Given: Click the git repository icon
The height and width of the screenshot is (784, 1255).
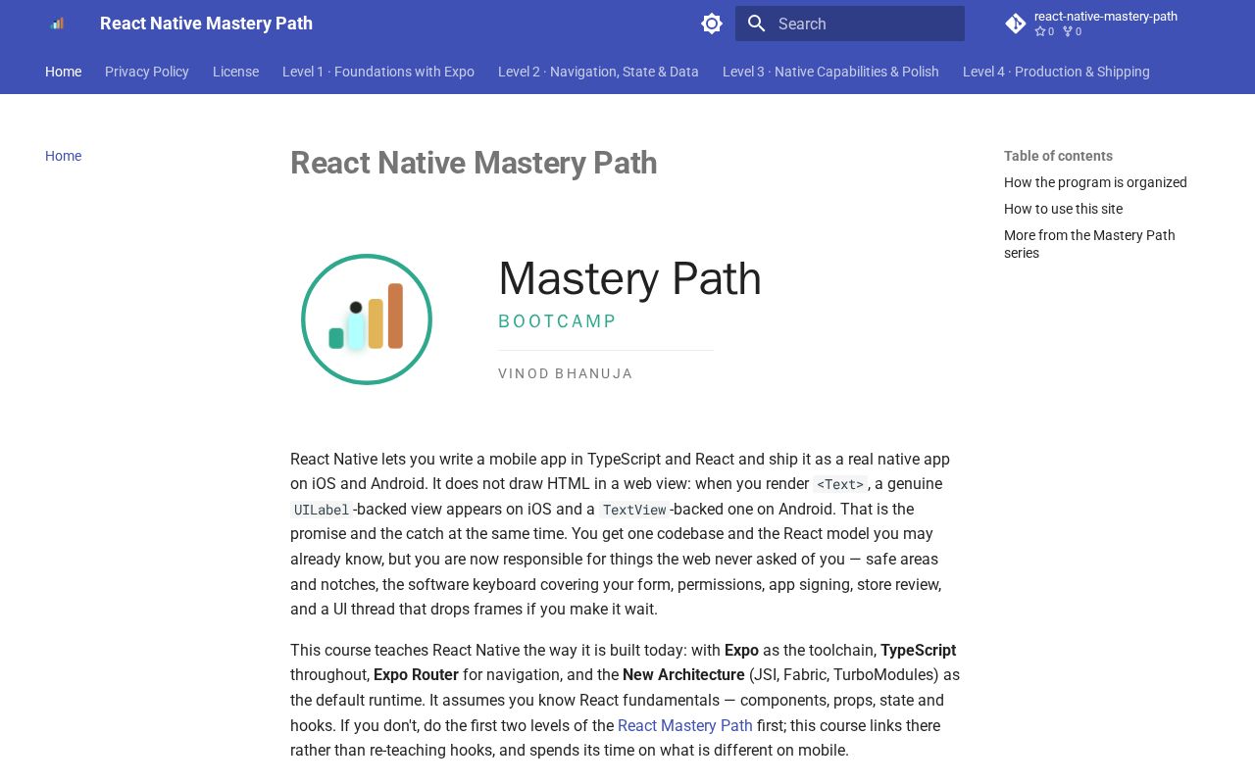Looking at the screenshot, I should 1016,24.
